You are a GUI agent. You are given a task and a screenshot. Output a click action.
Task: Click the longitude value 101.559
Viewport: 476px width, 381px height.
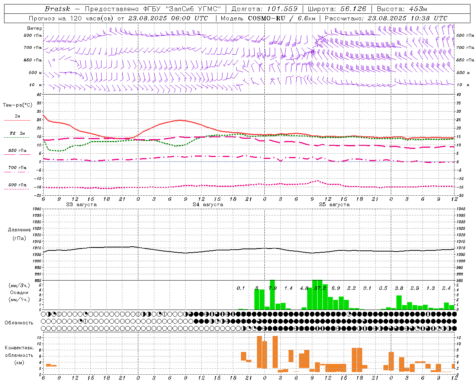click(282, 9)
